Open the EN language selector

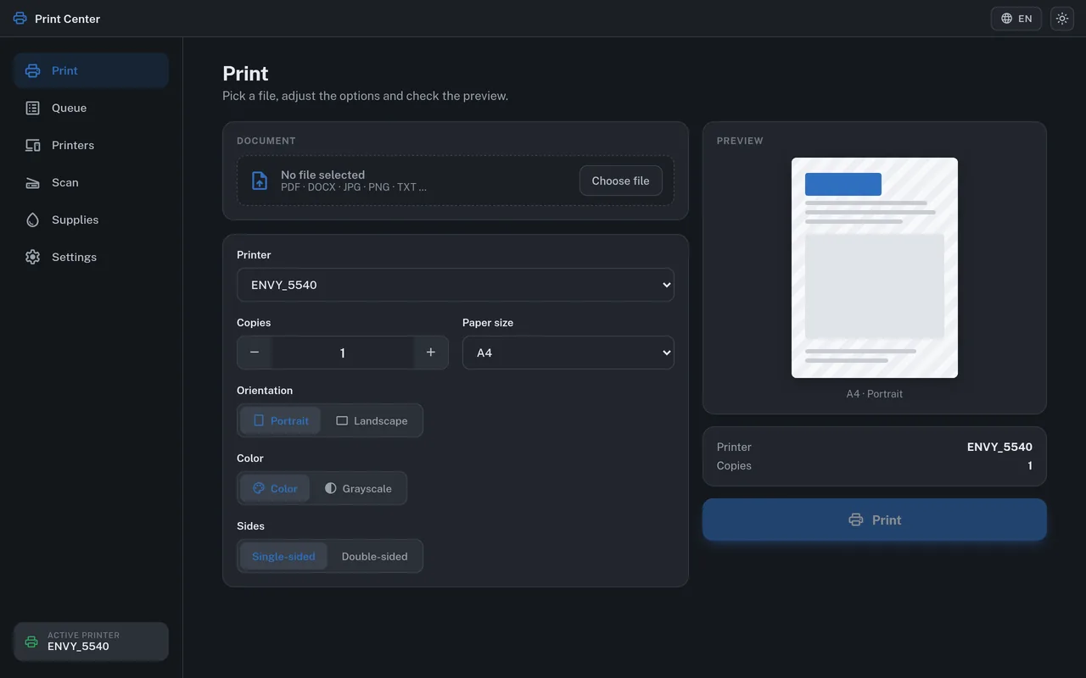[x=1016, y=19]
